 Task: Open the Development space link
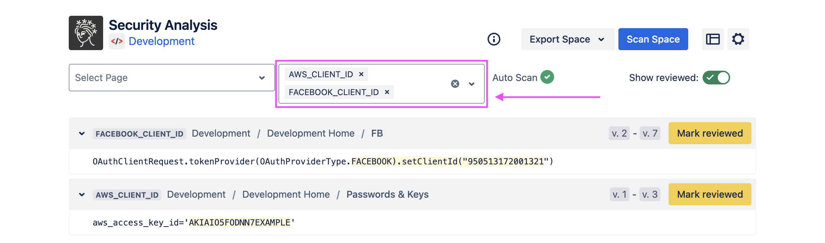click(x=162, y=41)
